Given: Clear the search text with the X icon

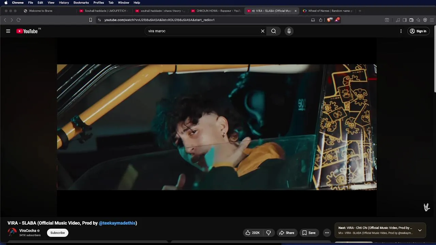Looking at the screenshot, I should pyautogui.click(x=263, y=31).
